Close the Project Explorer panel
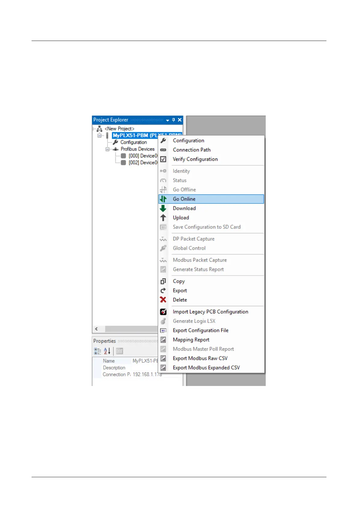 coord(180,120)
